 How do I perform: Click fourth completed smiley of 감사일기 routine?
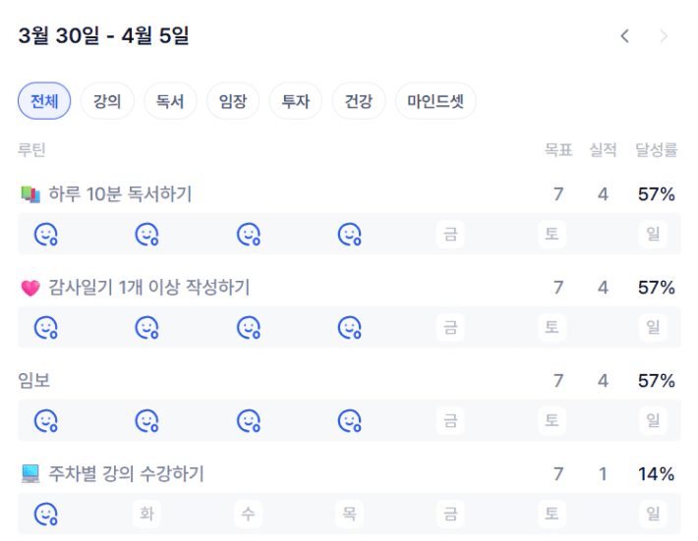click(350, 327)
